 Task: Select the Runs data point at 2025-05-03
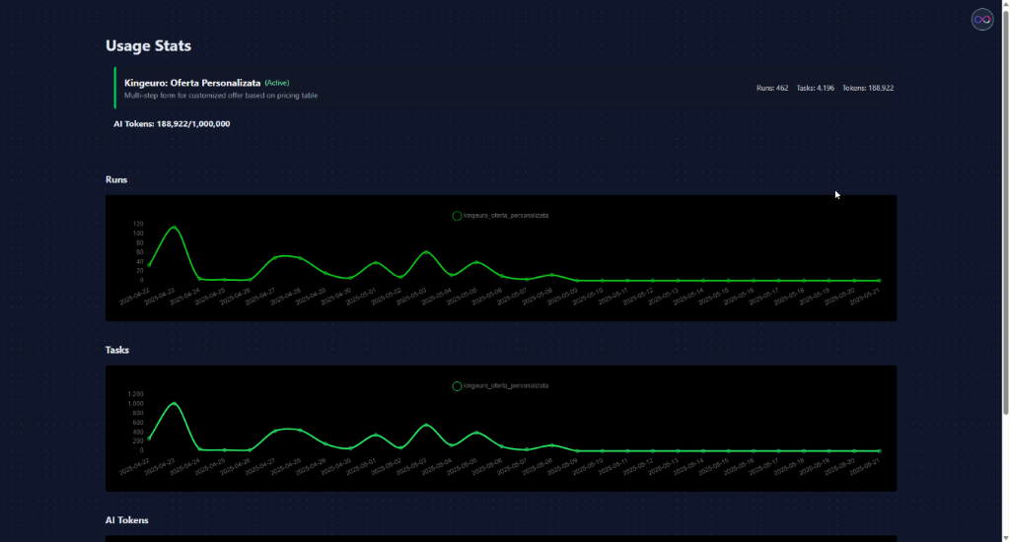click(426, 252)
